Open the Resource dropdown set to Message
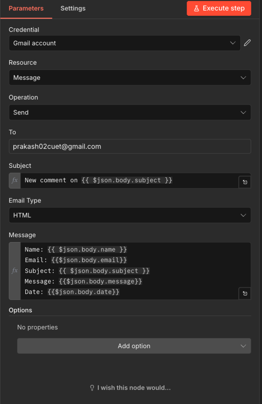 click(130, 77)
